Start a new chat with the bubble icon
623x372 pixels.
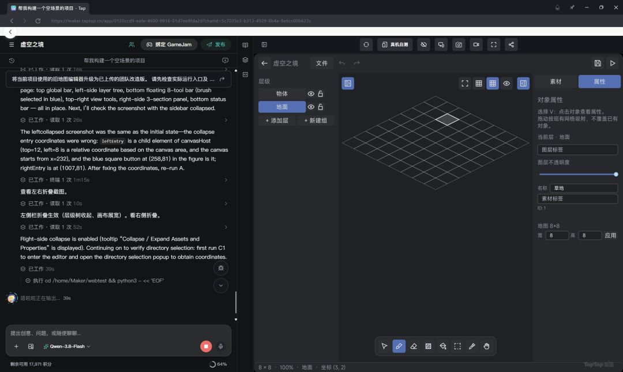click(x=226, y=61)
